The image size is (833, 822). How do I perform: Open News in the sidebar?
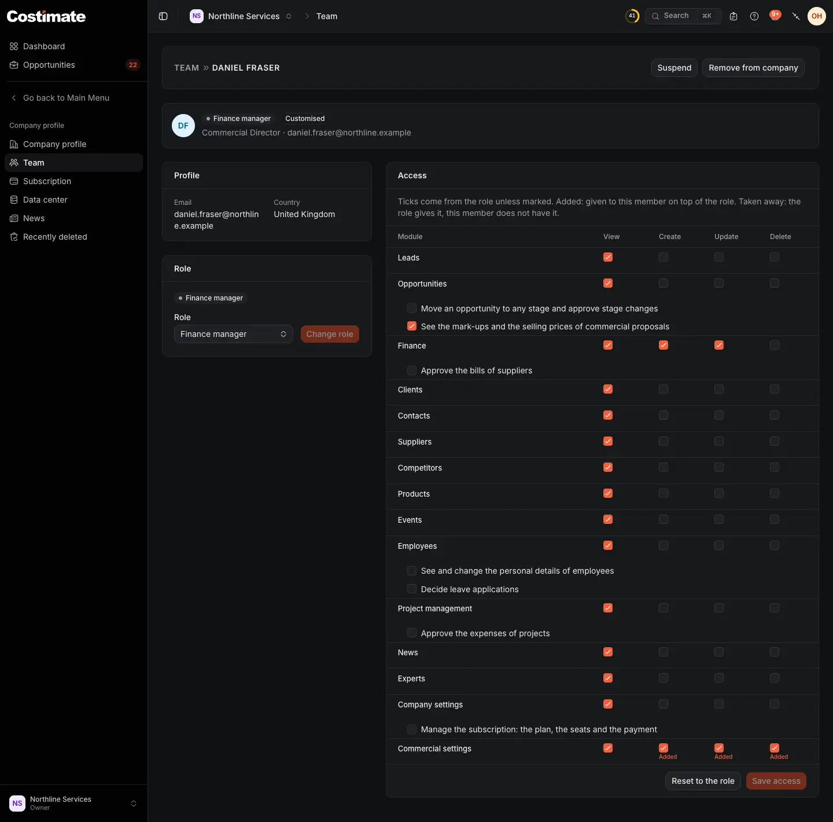[74, 218]
